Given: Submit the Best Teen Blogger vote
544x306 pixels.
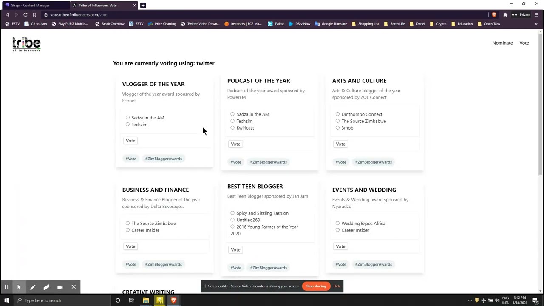Looking at the screenshot, I should (235, 250).
